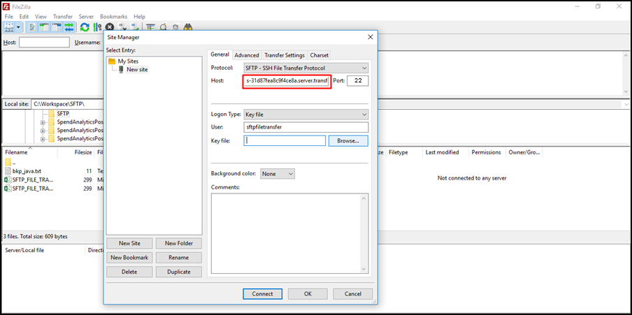Expand the second SpendAnalyticsPos folder

click(43, 131)
